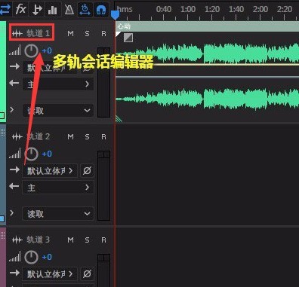This screenshot has height=287, width=299.
Task: Click the 轨道 3 volume knob
Action: 31,257
